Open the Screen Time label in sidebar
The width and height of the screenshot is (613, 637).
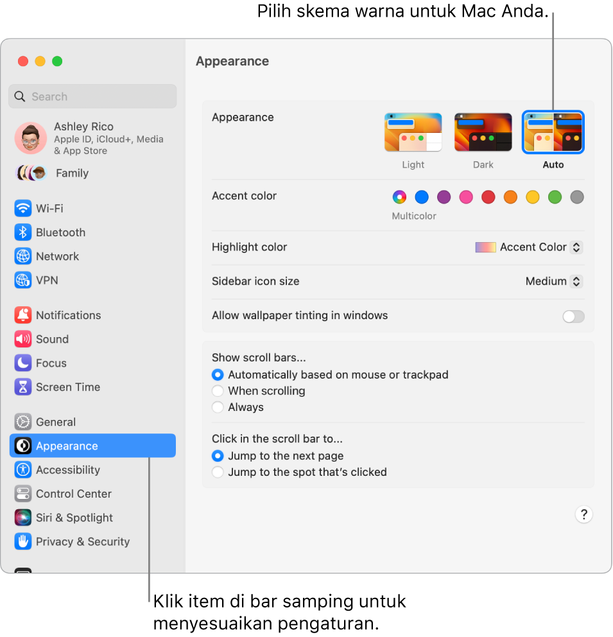tap(68, 387)
